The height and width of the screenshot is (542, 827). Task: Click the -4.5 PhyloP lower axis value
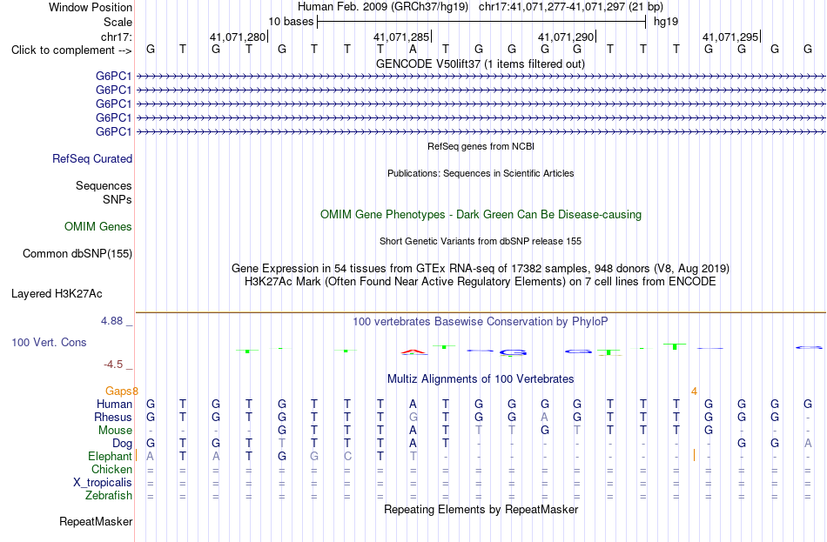[x=113, y=365]
